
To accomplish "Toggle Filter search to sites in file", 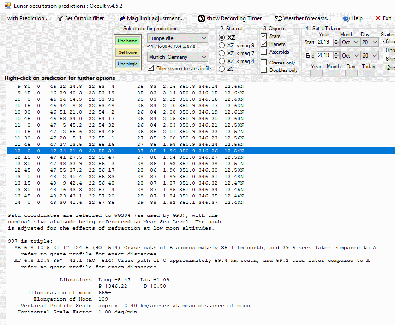I will tap(150, 68).
